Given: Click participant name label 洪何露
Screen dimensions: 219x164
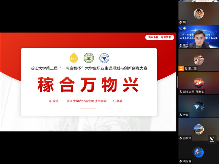Looking at the screenshot, I should pyautogui.click(x=187, y=161).
